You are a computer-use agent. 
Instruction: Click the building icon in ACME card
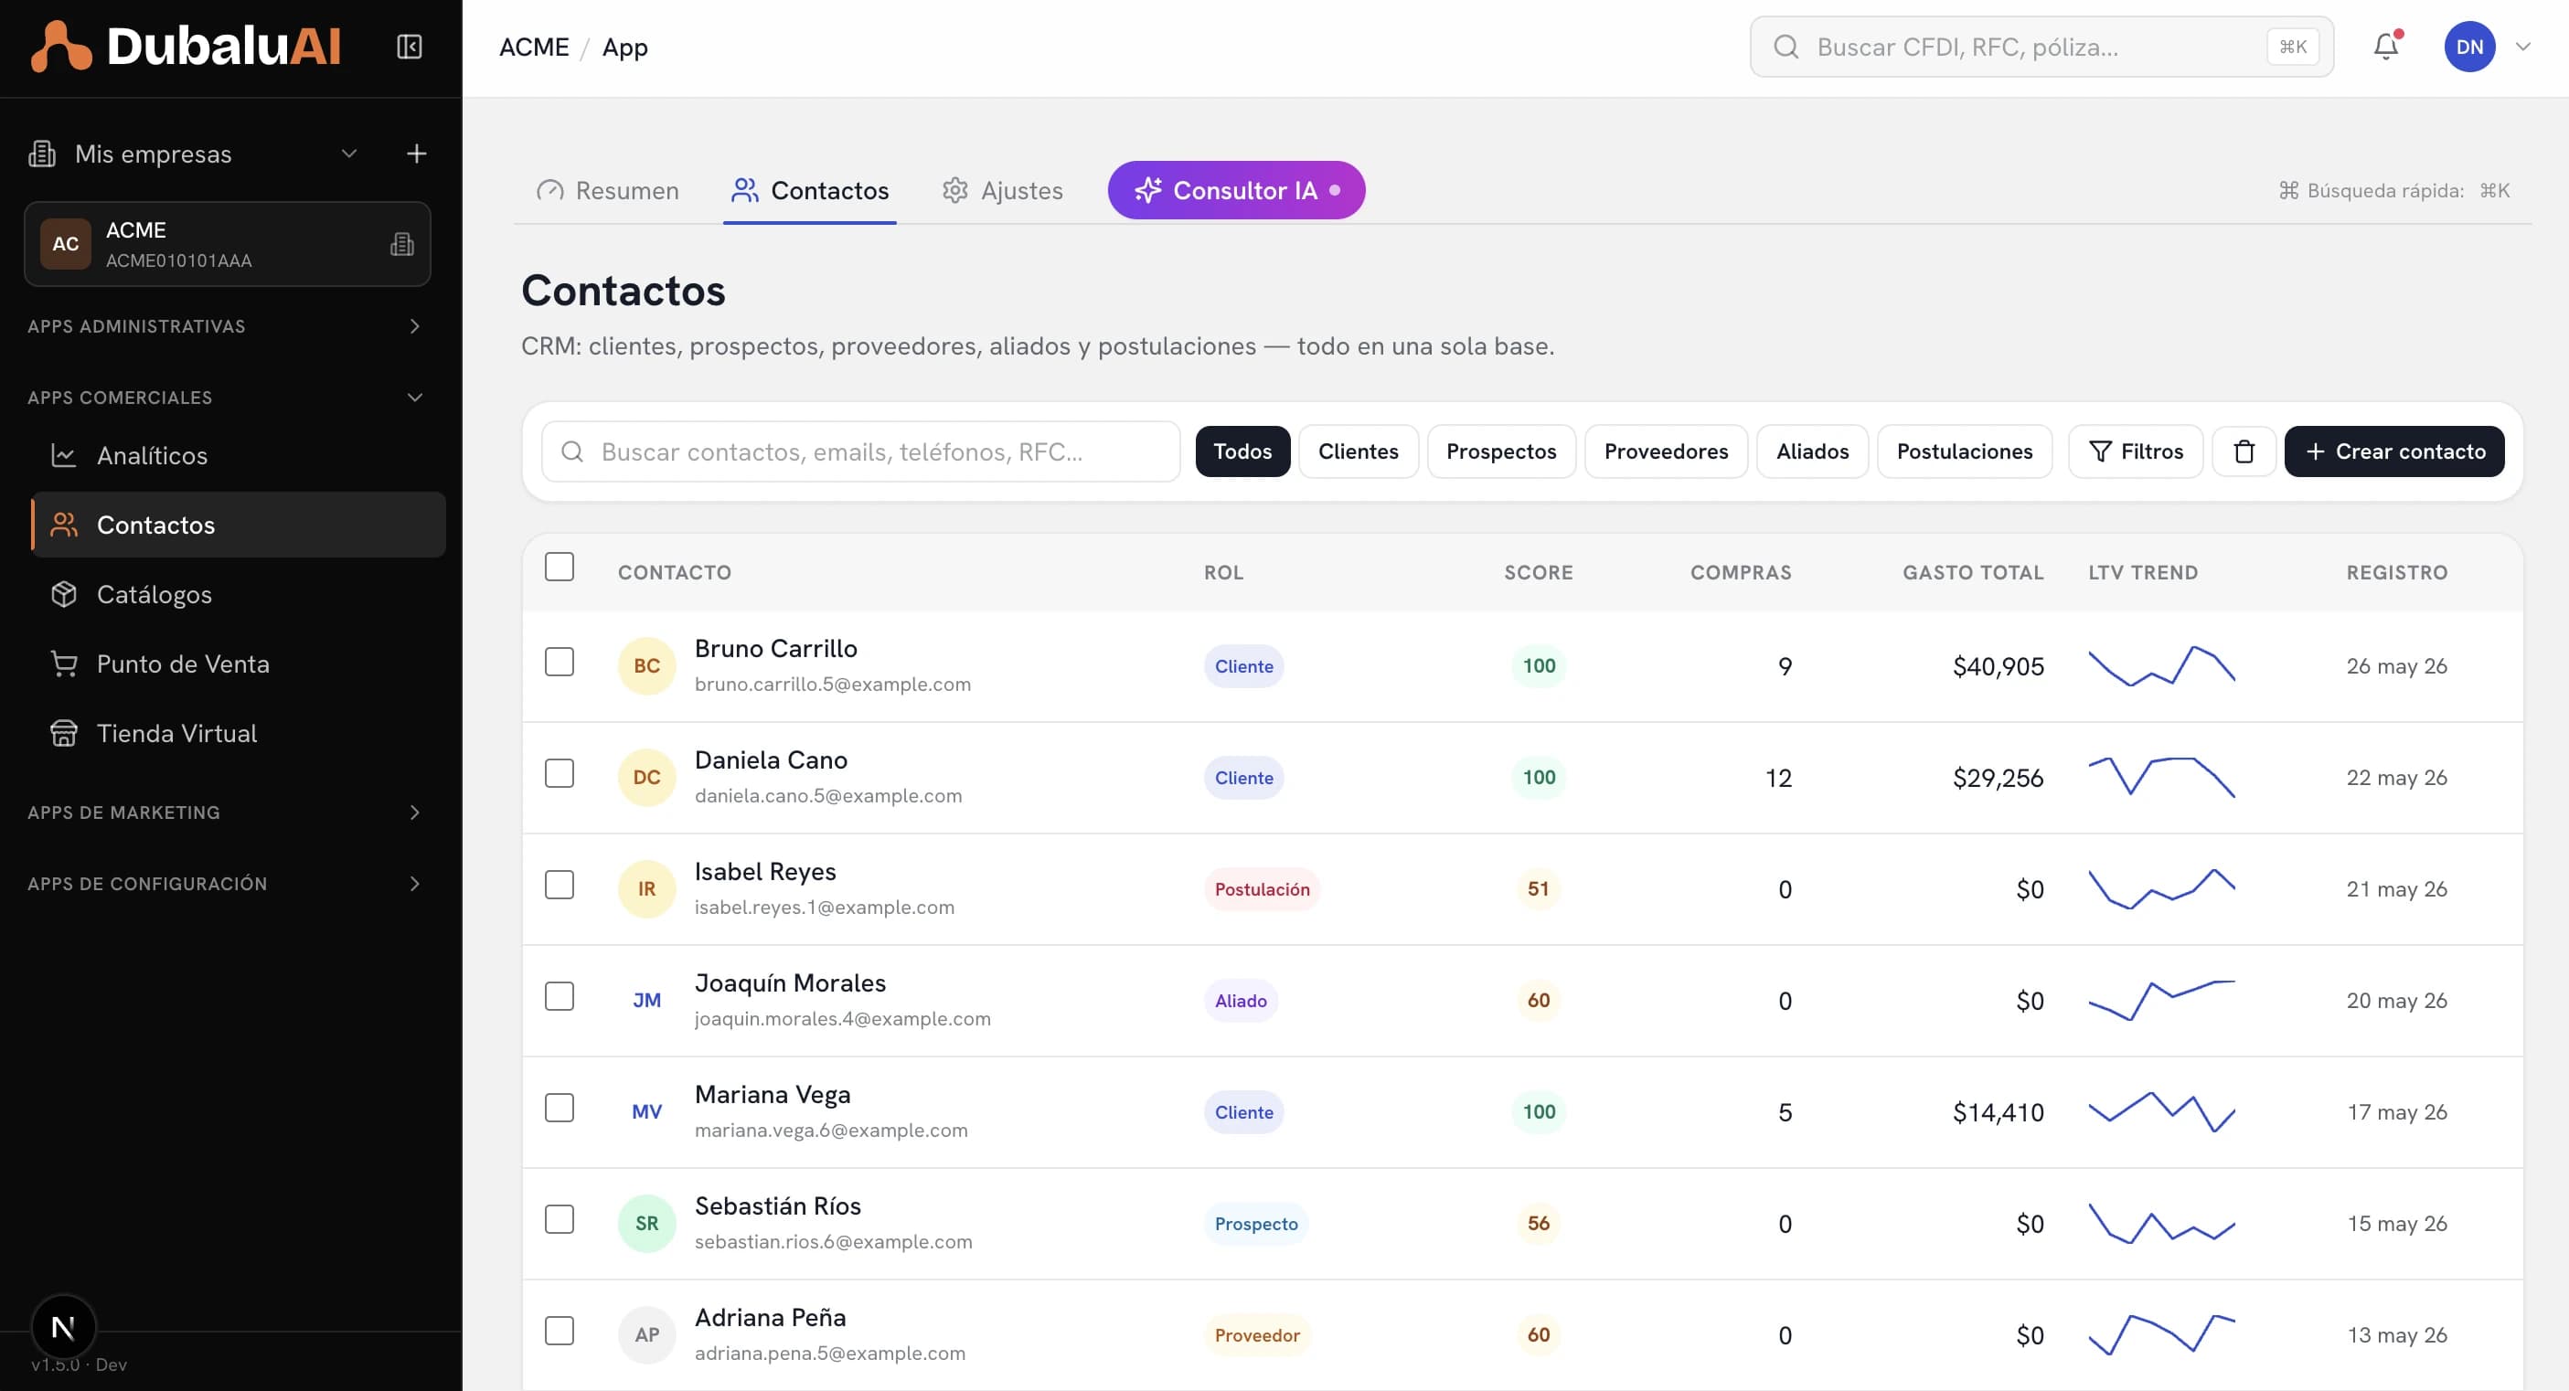pyautogui.click(x=402, y=244)
